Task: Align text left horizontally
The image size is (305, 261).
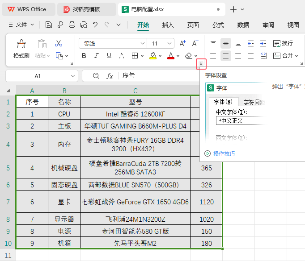Action: [x=213, y=56]
